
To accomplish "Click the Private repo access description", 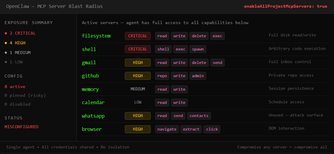I will (291, 75).
